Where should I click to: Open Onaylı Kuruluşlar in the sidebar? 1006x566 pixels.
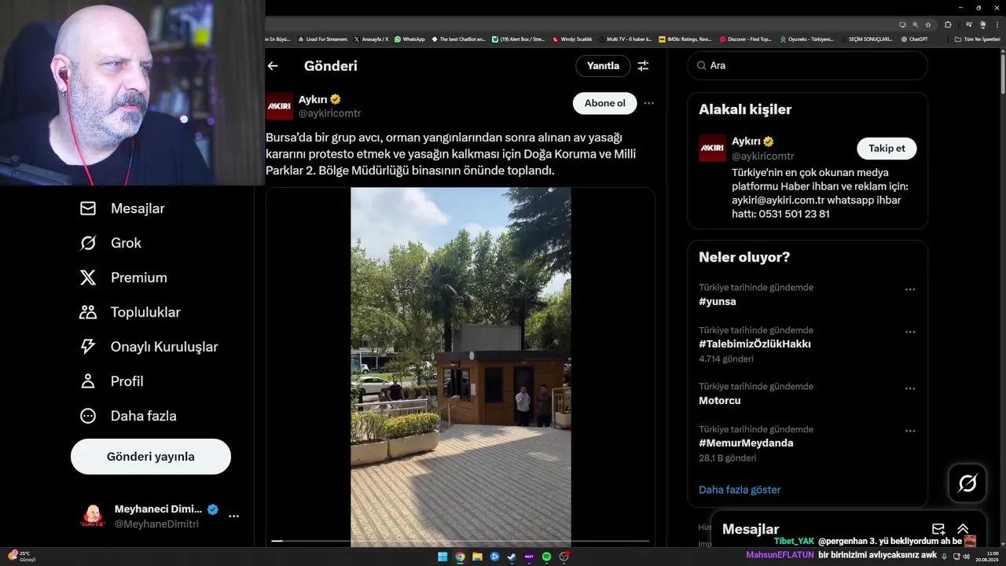point(149,347)
